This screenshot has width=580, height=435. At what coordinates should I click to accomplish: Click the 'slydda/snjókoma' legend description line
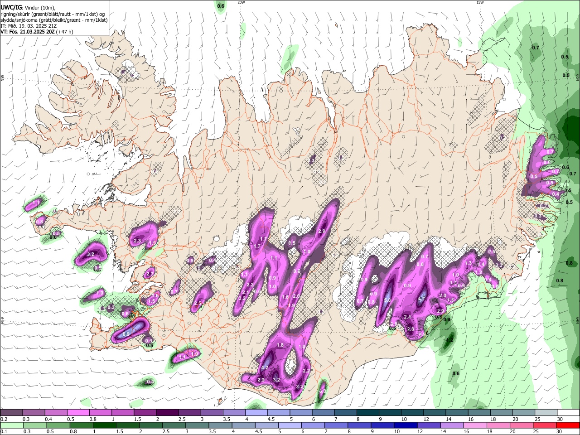[x=54, y=20]
